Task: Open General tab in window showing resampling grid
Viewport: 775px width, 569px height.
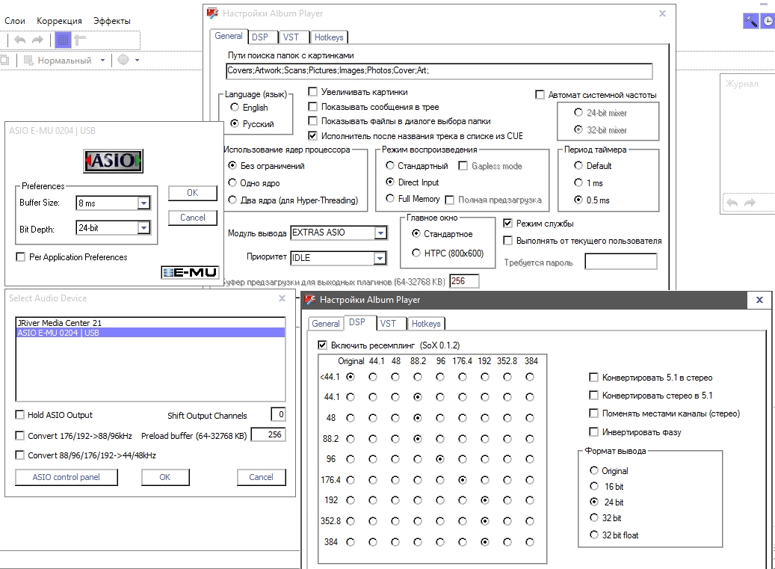Action: (326, 324)
